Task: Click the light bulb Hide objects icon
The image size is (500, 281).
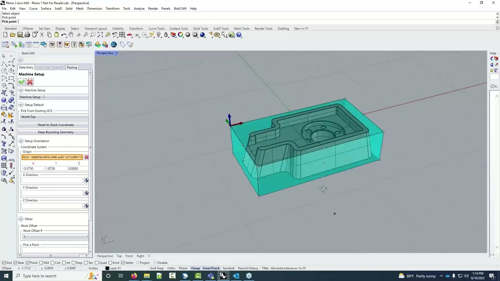Action: [159, 35]
